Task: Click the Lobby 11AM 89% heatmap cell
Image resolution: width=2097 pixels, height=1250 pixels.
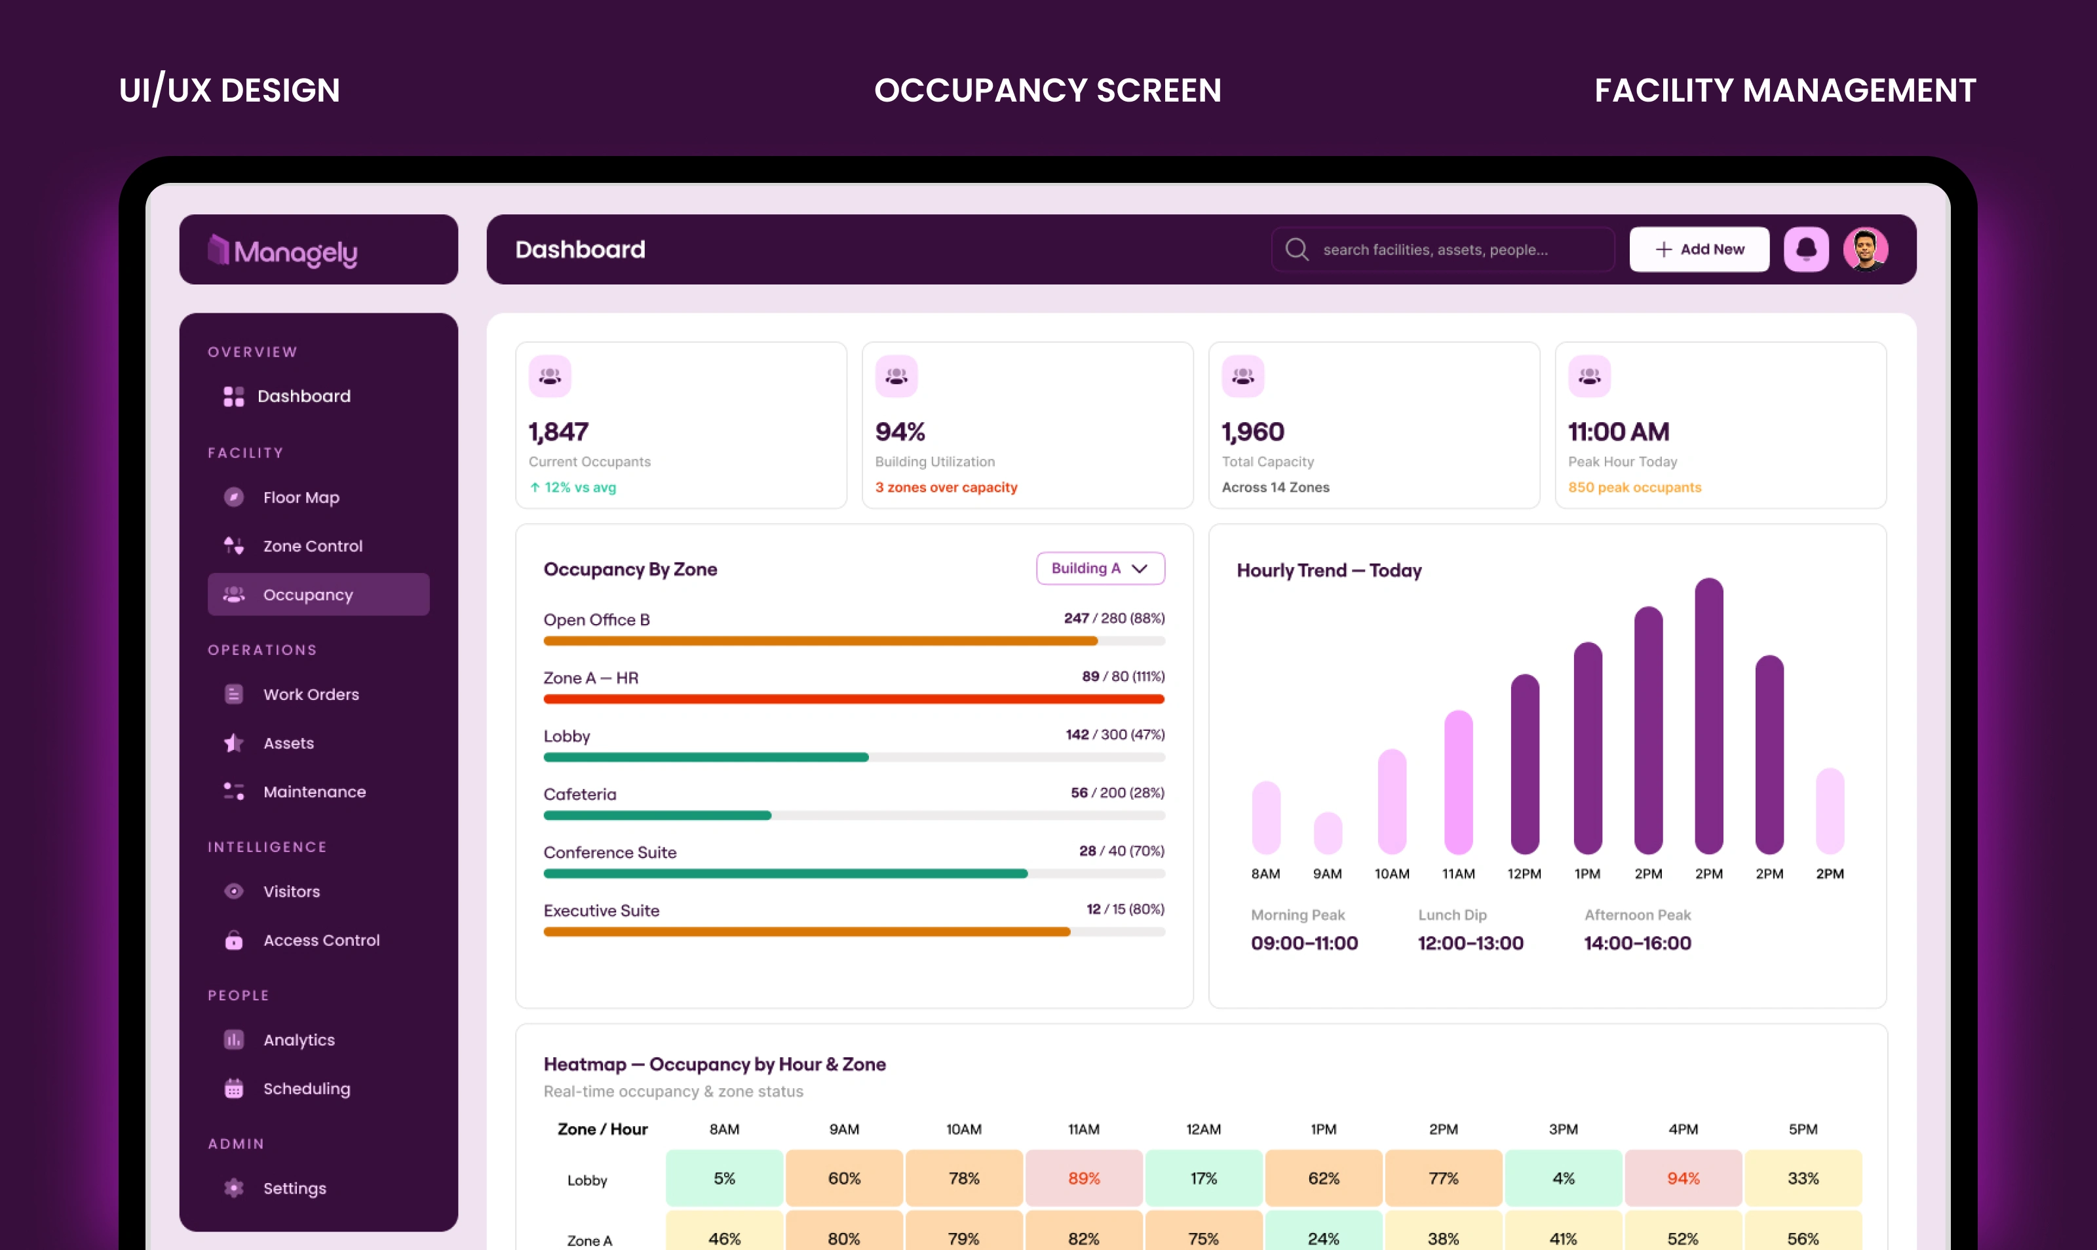Action: tap(1083, 1179)
